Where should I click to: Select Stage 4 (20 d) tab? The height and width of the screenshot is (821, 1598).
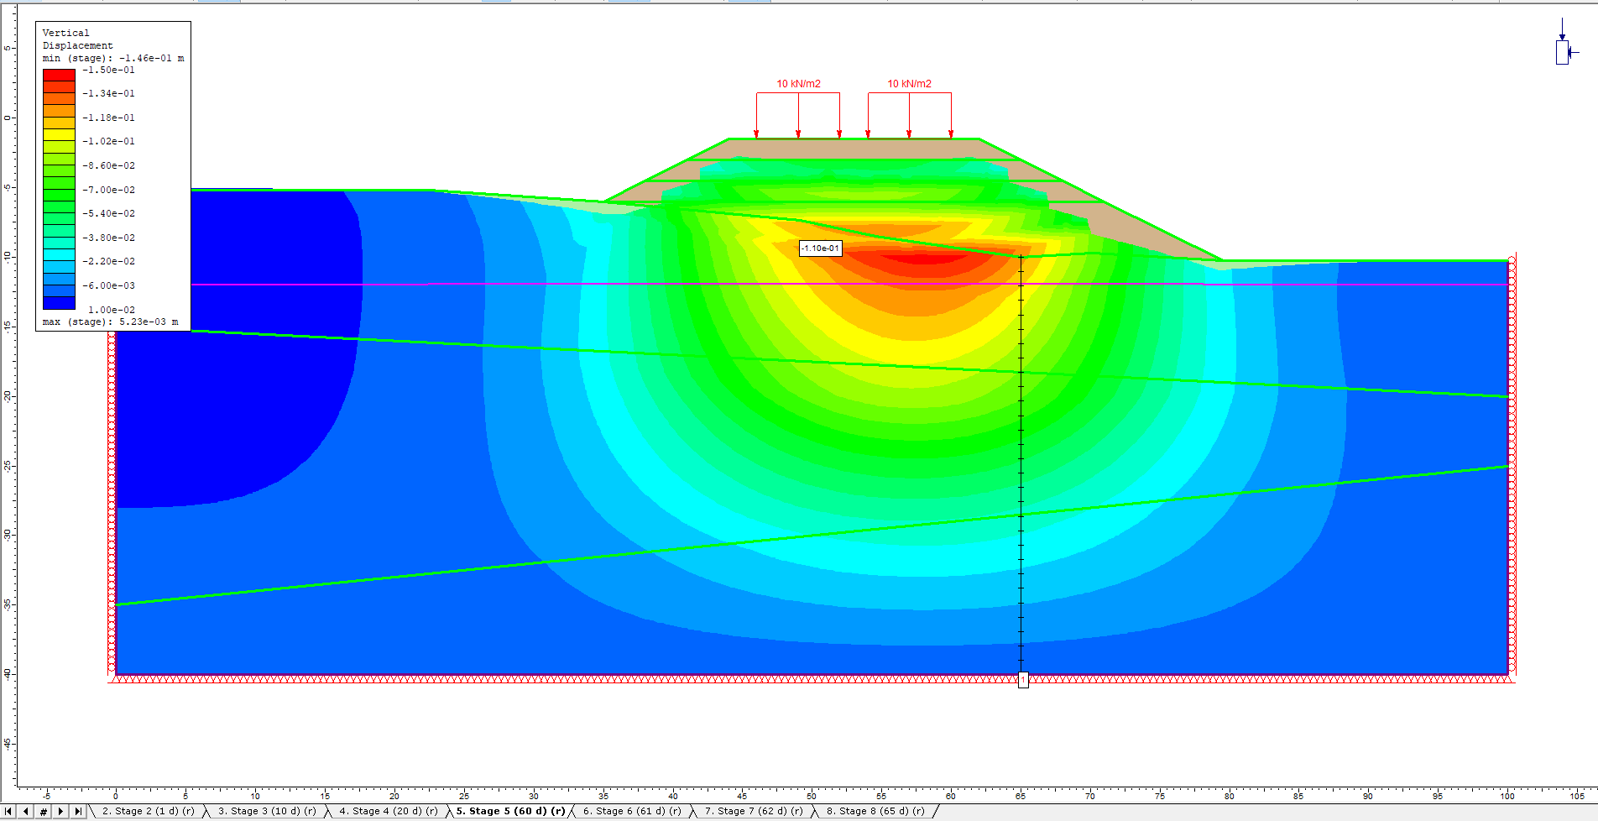(388, 811)
